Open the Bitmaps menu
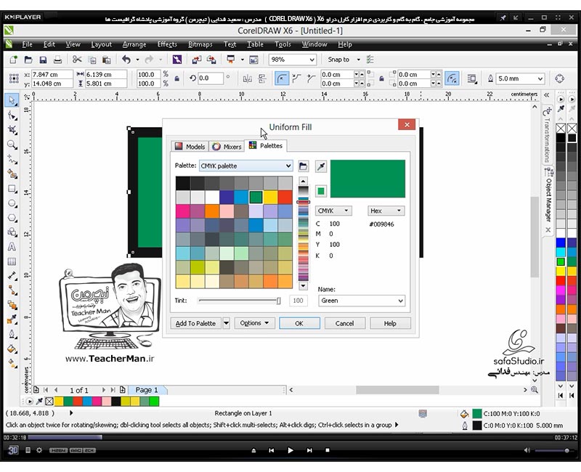Image resolution: width=581 pixels, height=472 pixels. (200, 44)
